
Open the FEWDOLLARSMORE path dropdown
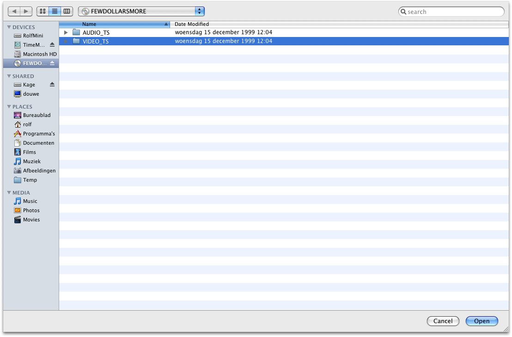pyautogui.click(x=141, y=11)
